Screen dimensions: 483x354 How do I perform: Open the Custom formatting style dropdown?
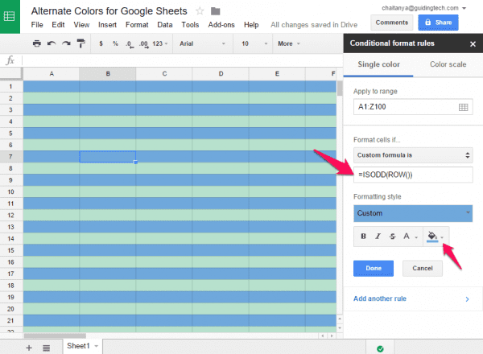pyautogui.click(x=413, y=213)
